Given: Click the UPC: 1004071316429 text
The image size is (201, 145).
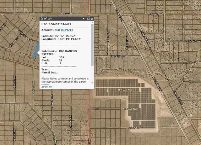Looking at the screenshot, I should 56,24.
